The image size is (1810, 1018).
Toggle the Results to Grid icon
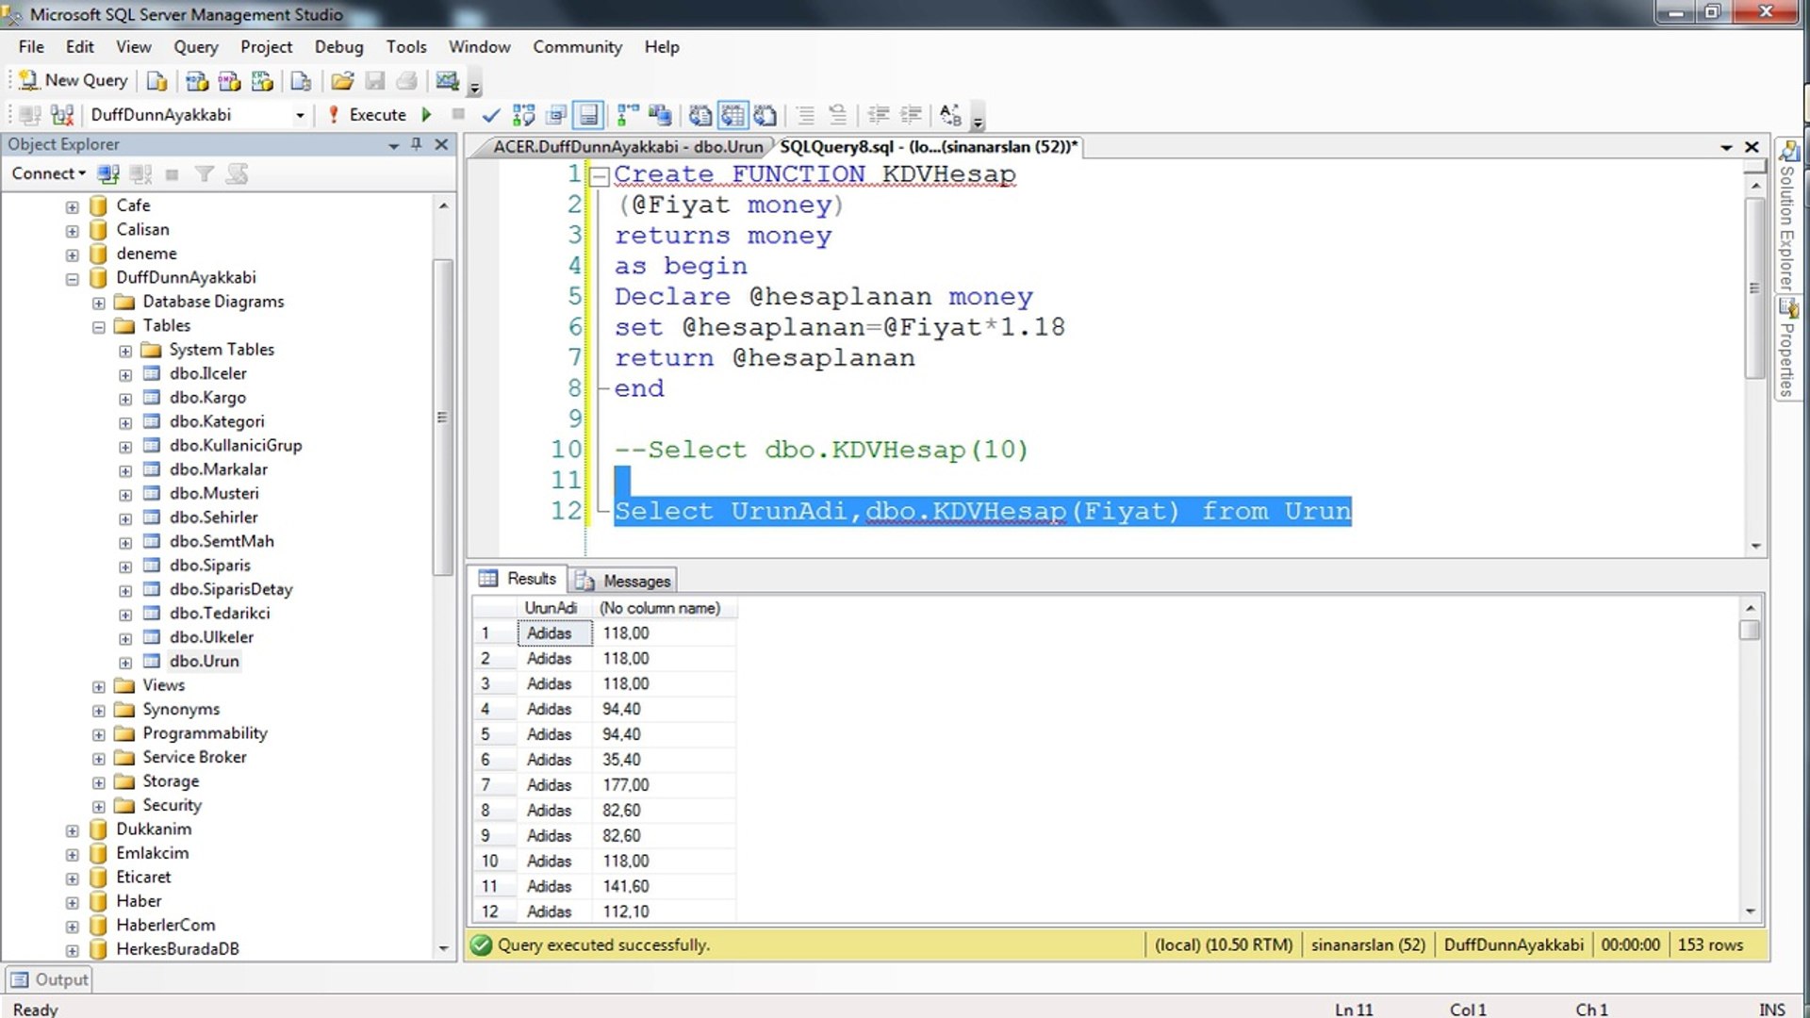tap(732, 115)
